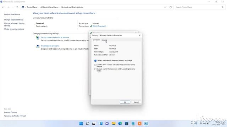
Task: Select Control Panel taskbar icon
Action: (x=146, y=123)
